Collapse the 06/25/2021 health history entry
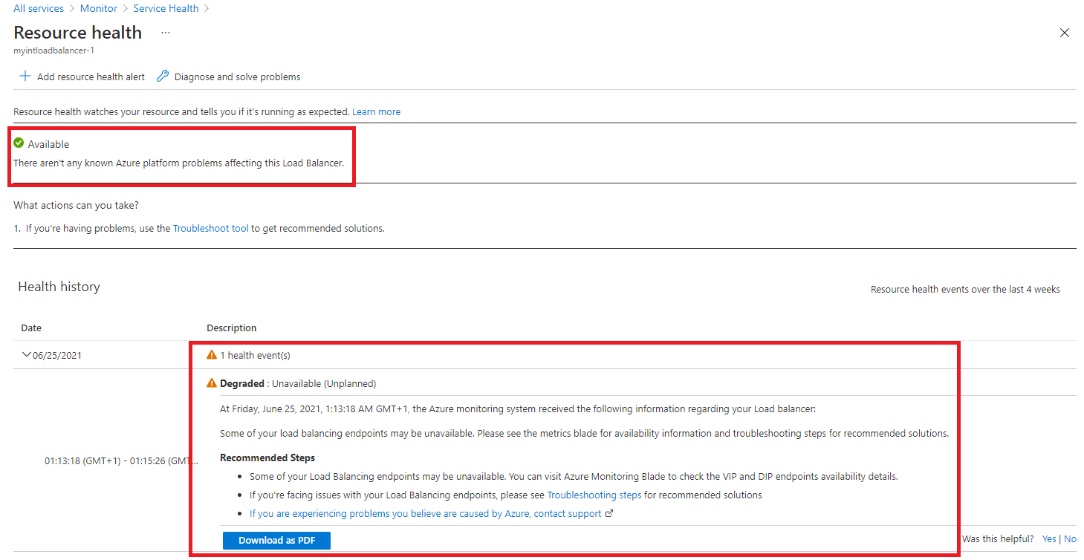The image size is (1084, 560). (x=27, y=355)
